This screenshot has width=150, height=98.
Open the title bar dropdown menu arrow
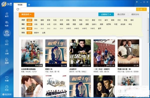pos(137,2)
